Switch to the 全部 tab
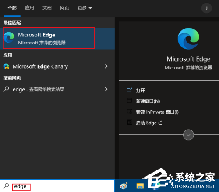The image size is (219, 192). coord(12,8)
